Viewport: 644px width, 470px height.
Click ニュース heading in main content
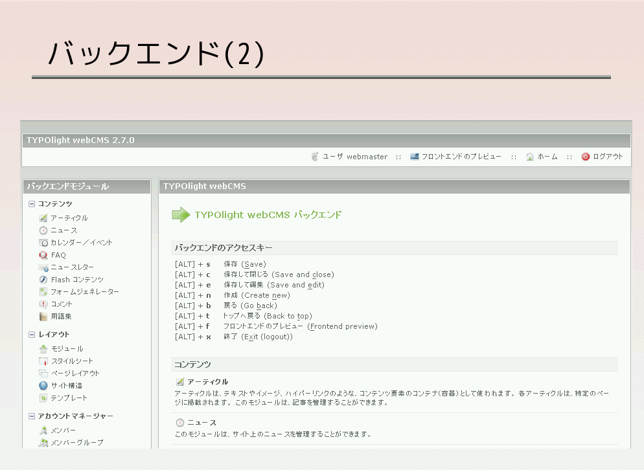click(201, 422)
